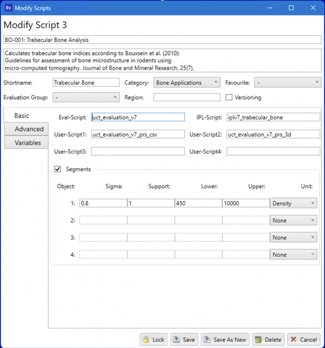
Task: Maximize the Modify Scripts window
Action: coord(291,8)
